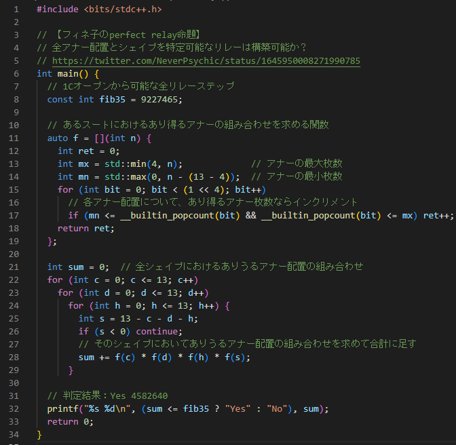Click line number 17 in gutter

coord(14,216)
